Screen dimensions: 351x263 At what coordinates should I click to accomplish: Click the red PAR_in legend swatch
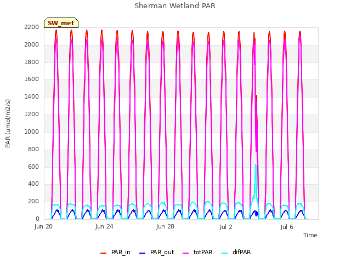pos(104,253)
